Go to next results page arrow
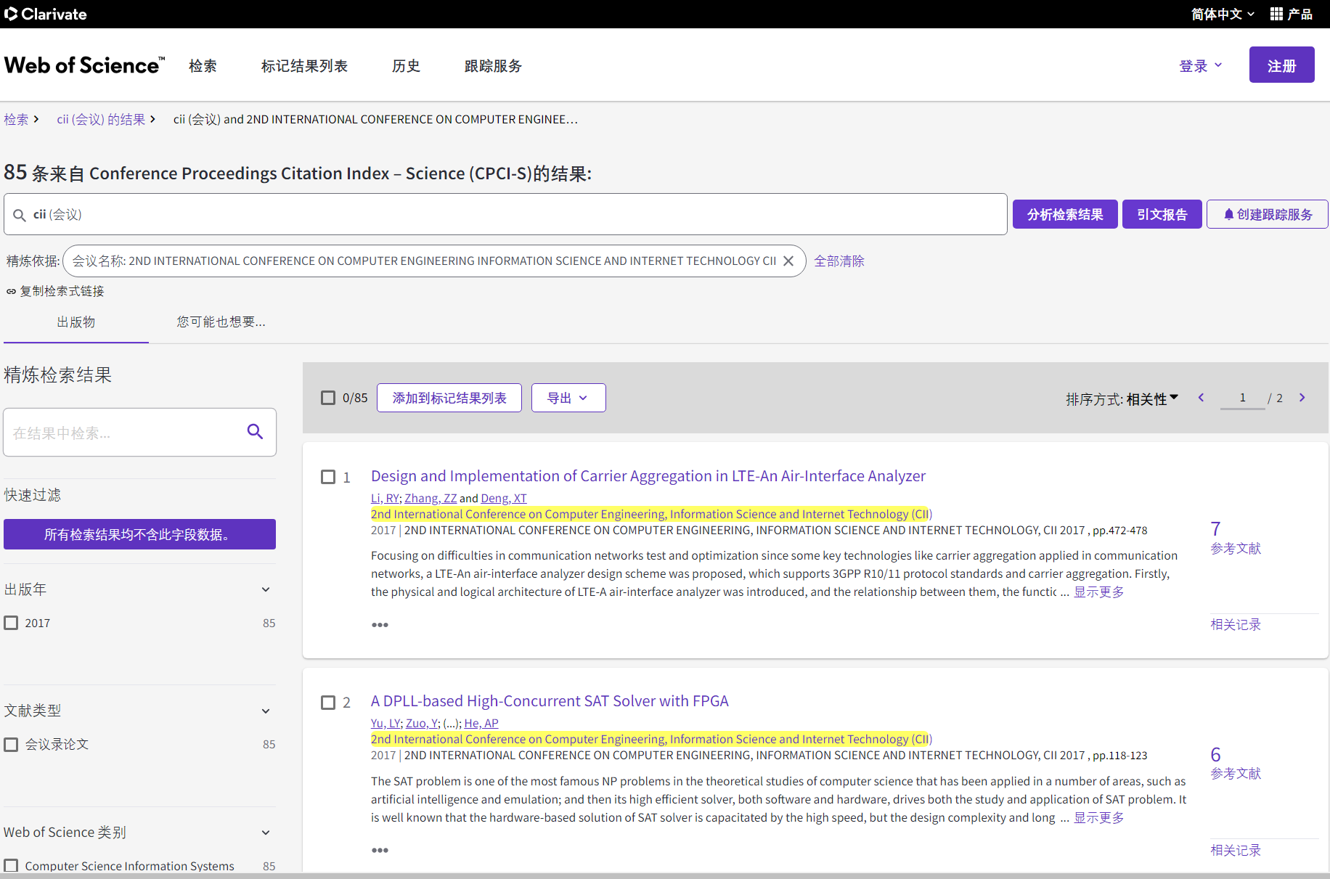1330x879 pixels. 1302,398
